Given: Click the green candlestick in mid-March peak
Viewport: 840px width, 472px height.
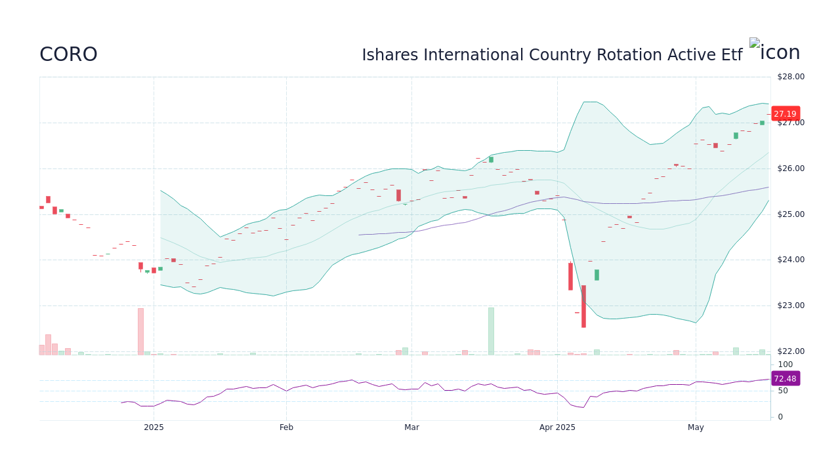Looking at the screenshot, I should (490, 159).
